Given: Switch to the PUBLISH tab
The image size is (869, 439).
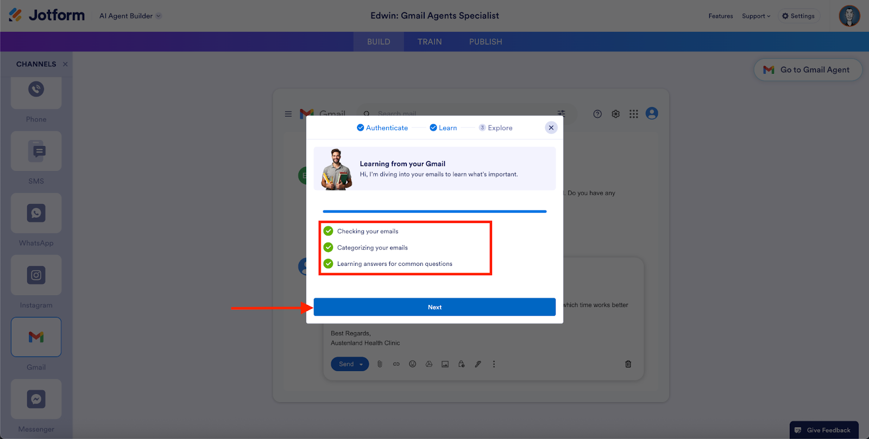Looking at the screenshot, I should click(486, 42).
